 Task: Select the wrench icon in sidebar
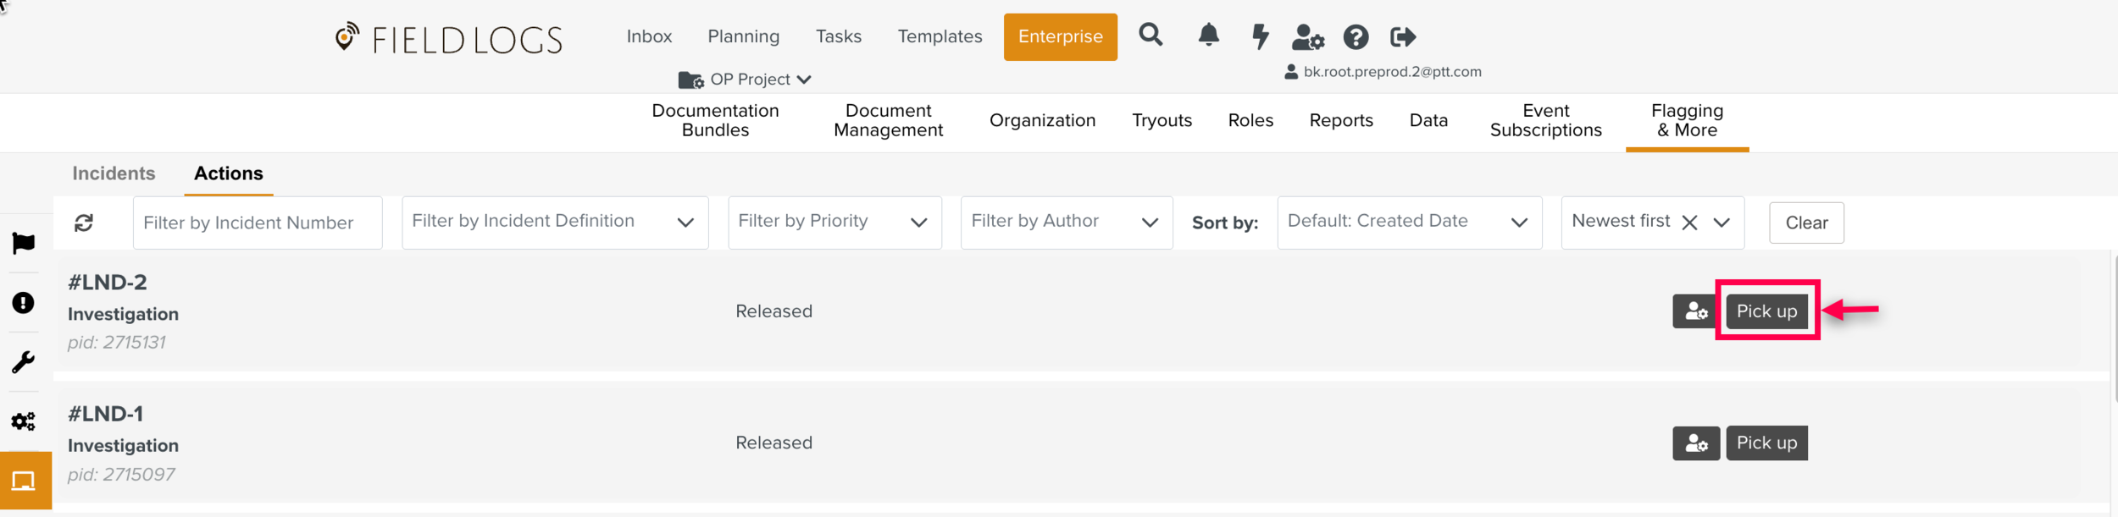pos(24,362)
